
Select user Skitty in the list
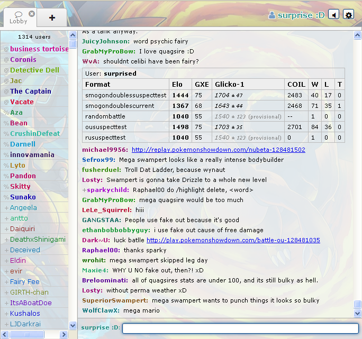[x=34, y=187]
